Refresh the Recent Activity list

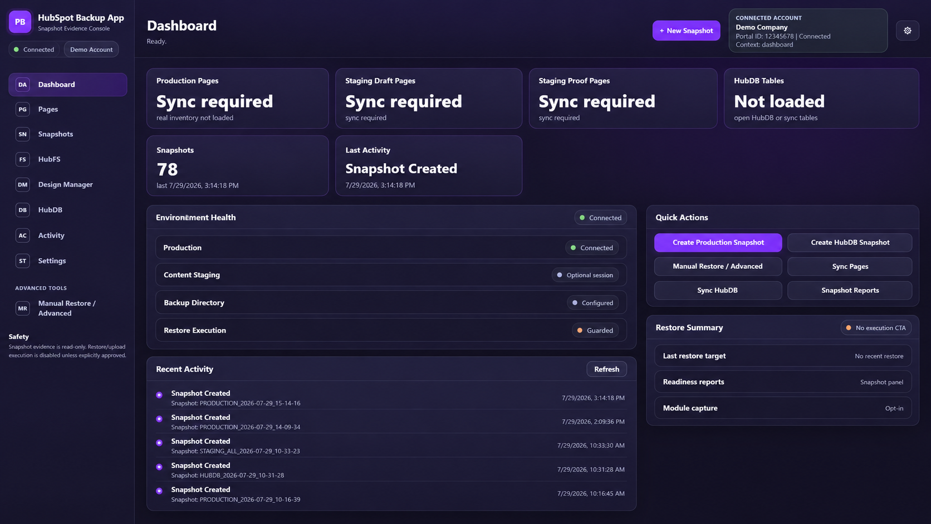(x=606, y=369)
